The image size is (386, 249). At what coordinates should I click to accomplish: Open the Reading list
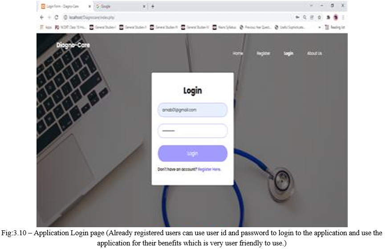pyautogui.click(x=335, y=27)
